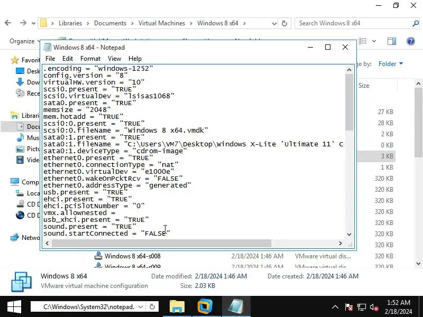Open Local Disk in navigation pane
This screenshot has width=423, height=317.
click(x=27, y=193)
